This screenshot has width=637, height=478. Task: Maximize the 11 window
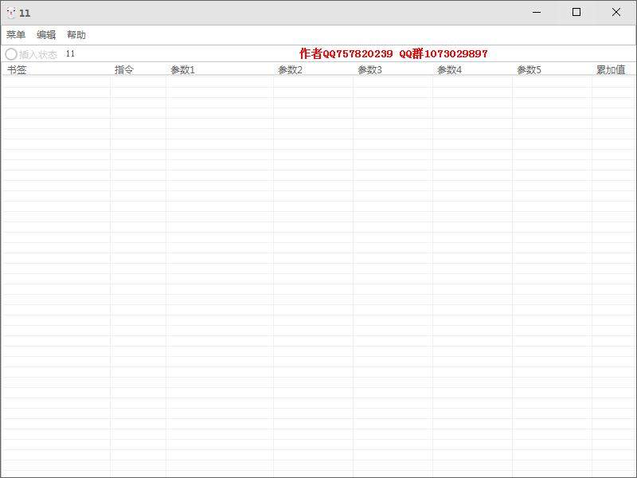576,13
